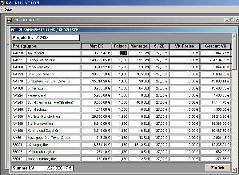The width and height of the screenshot is (239, 175).
Task: Select the Faktor field for Abluftgerät
Action: (x=120, y=53)
